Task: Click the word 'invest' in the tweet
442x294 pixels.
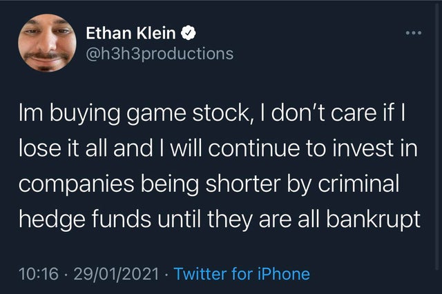Action: coord(363,148)
